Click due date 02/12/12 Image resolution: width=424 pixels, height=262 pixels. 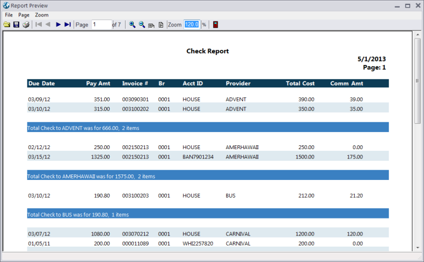[x=39, y=148]
